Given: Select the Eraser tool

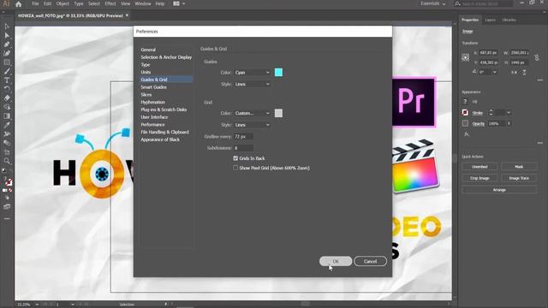Looking at the screenshot, I should (x=7, y=98).
